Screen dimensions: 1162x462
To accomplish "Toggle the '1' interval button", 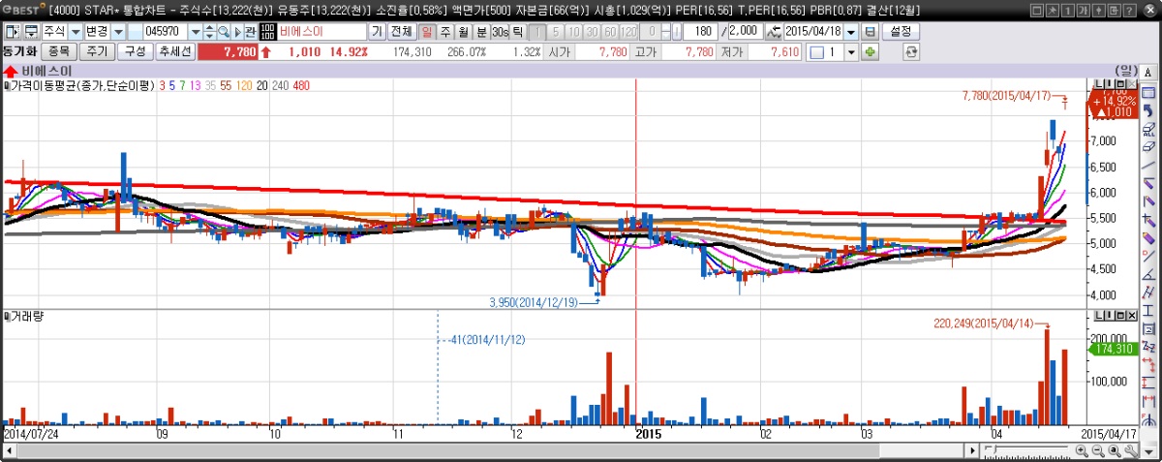I will [537, 32].
